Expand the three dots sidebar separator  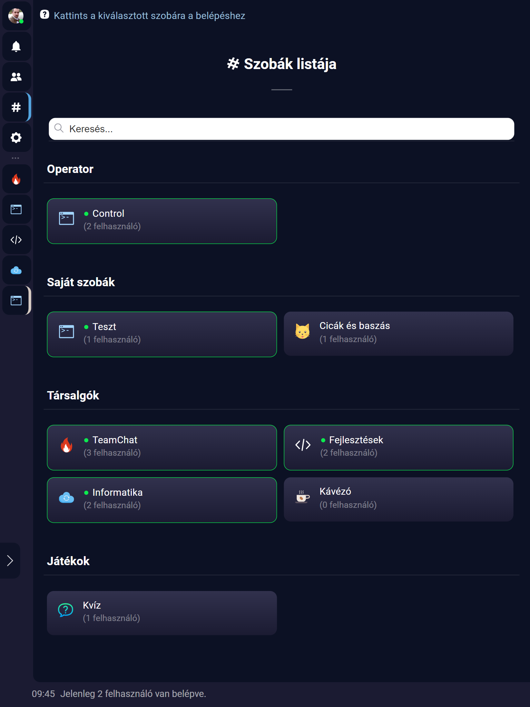click(x=16, y=158)
